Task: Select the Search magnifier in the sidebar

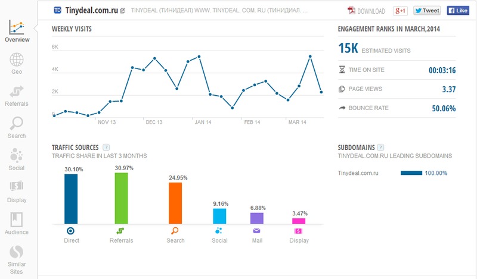Action: point(17,123)
